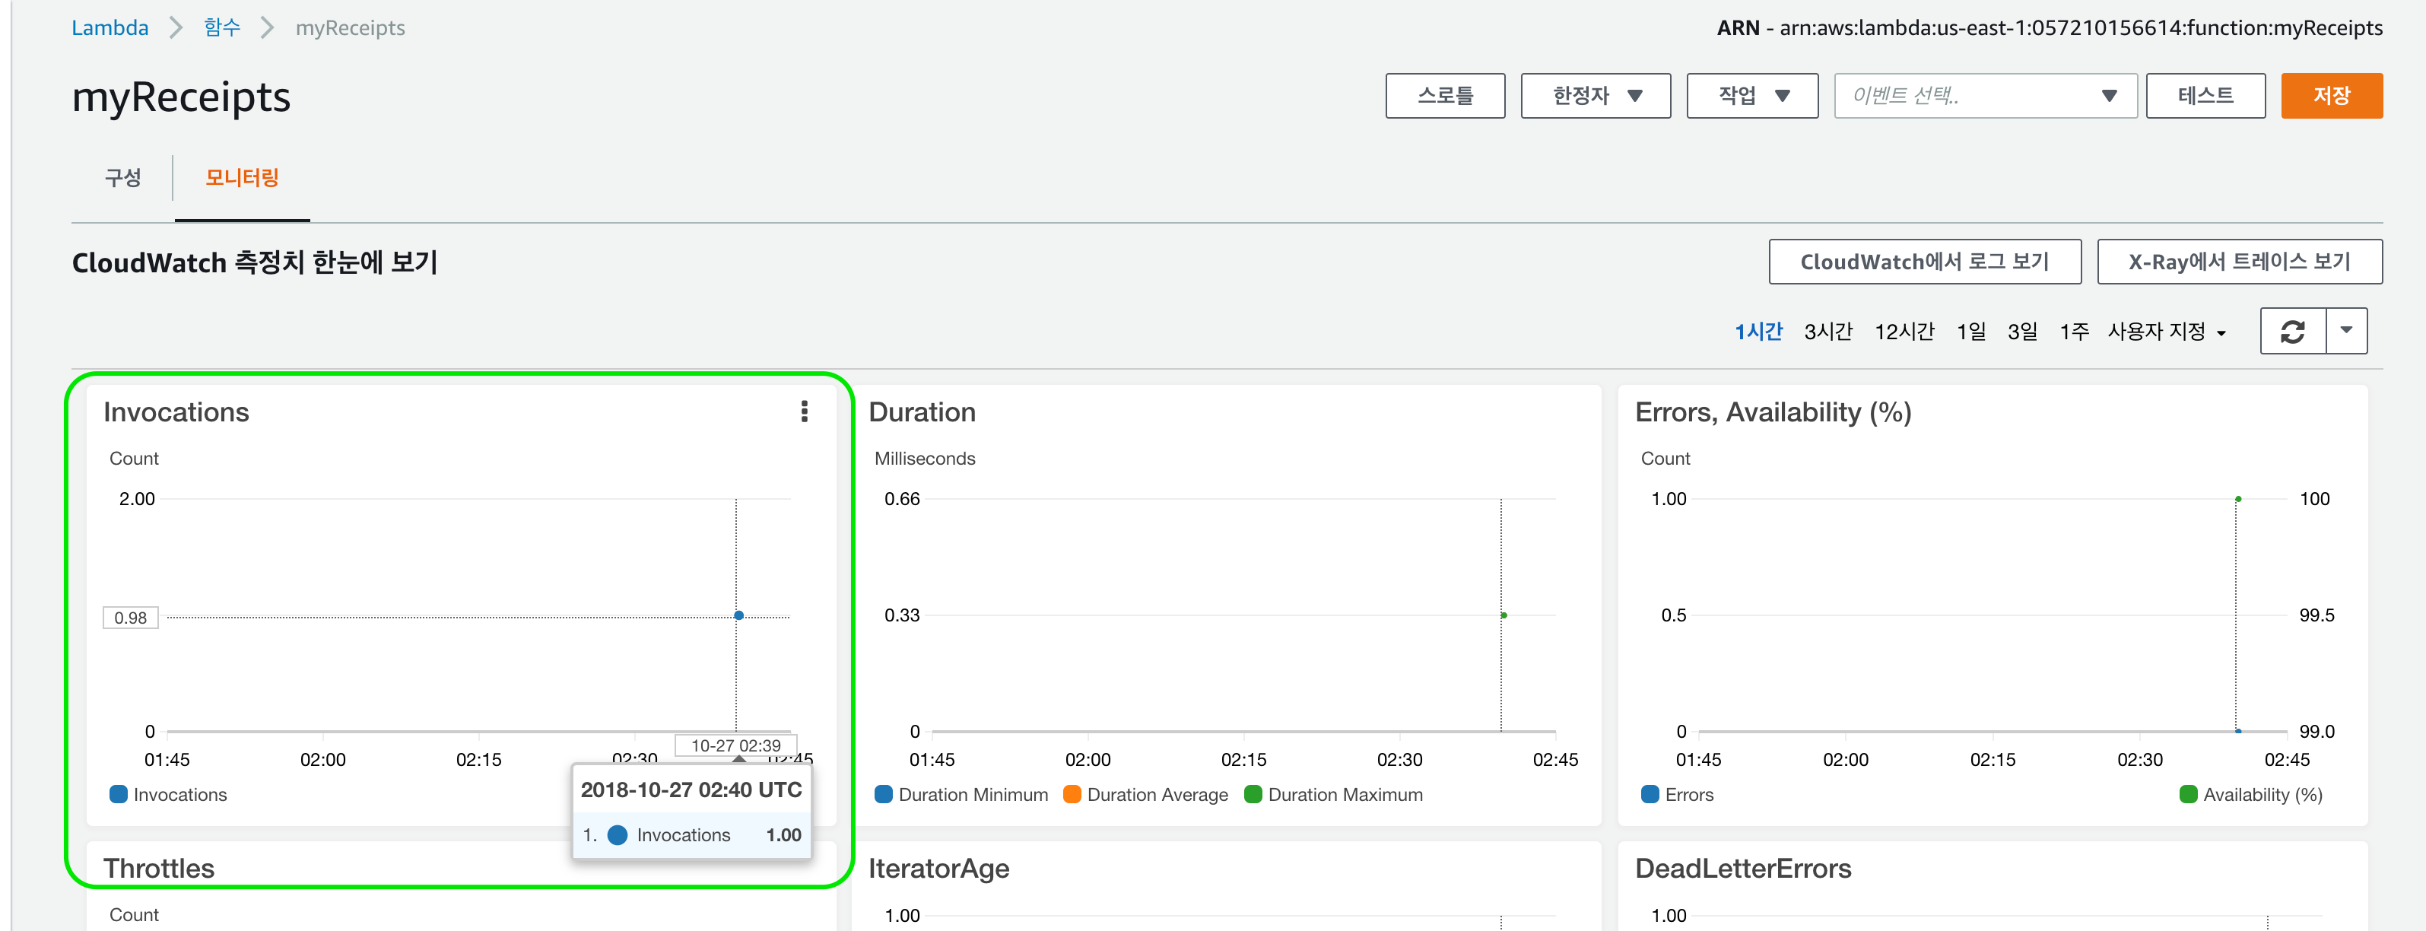The width and height of the screenshot is (2426, 931).
Task: Click the refresh metrics icon
Action: (x=2292, y=331)
